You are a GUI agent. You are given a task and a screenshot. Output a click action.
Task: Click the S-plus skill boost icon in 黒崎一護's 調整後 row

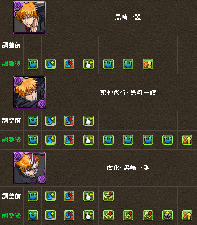(51, 64)
